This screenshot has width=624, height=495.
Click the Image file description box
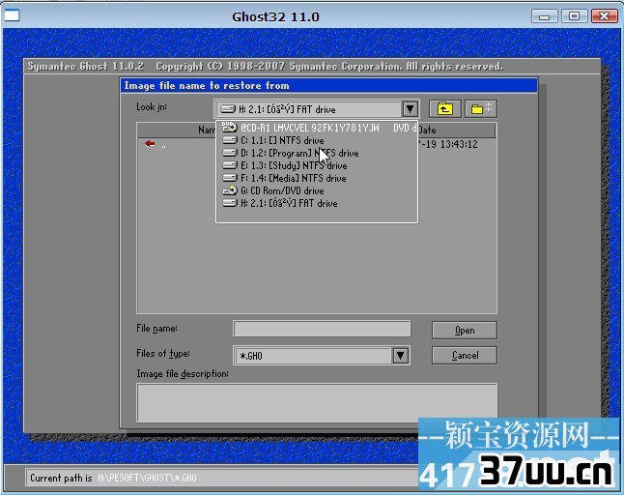317,402
